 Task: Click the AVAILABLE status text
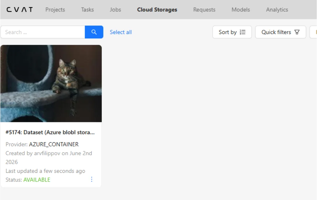point(37,180)
